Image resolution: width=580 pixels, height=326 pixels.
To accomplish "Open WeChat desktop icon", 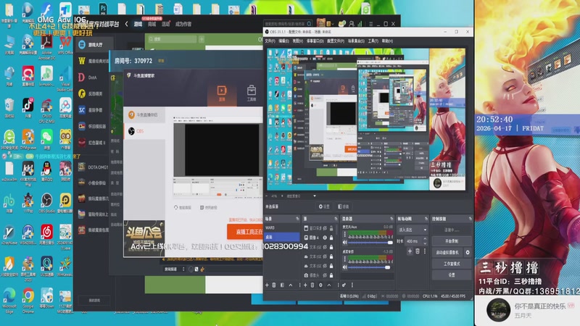I will click(x=46, y=139).
